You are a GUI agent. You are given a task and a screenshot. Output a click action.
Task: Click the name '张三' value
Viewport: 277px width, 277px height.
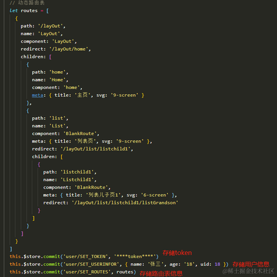pos(155,264)
